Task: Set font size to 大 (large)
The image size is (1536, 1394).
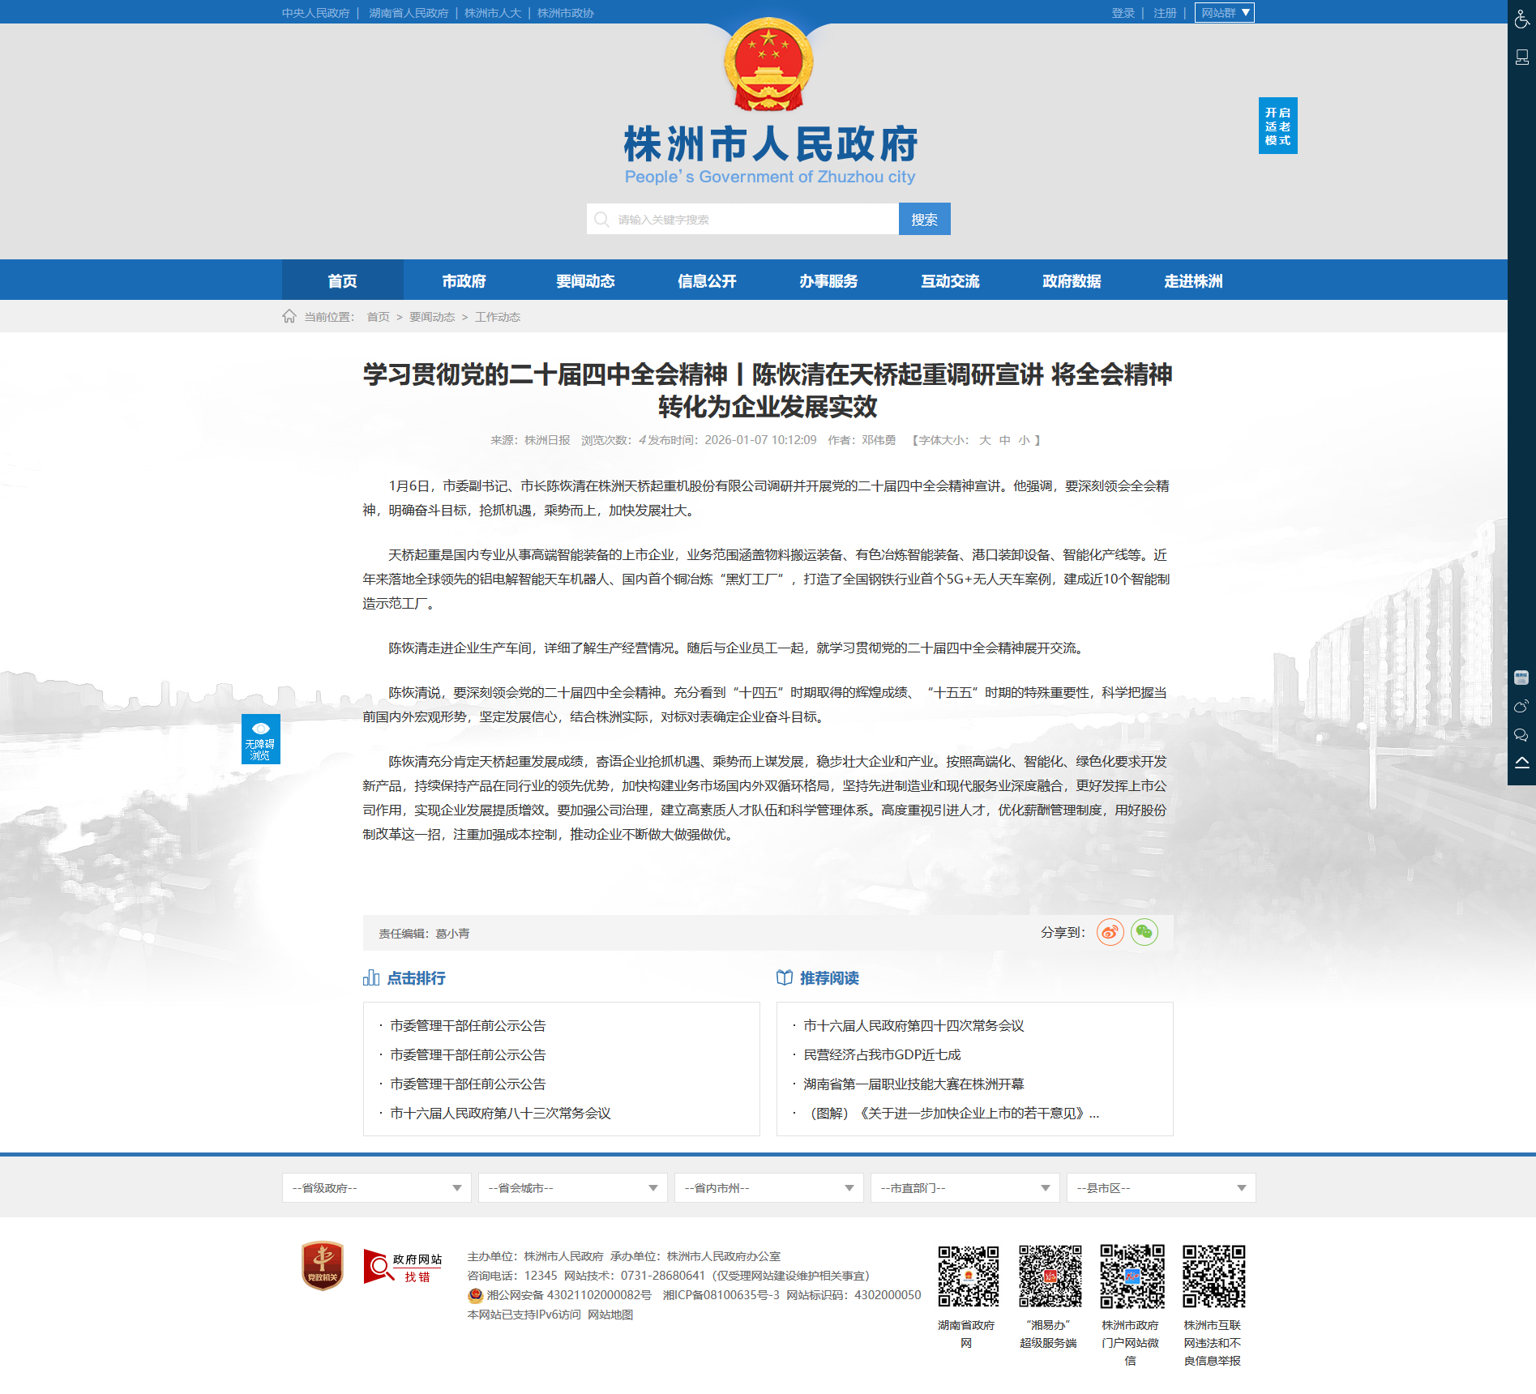Action: [x=985, y=440]
